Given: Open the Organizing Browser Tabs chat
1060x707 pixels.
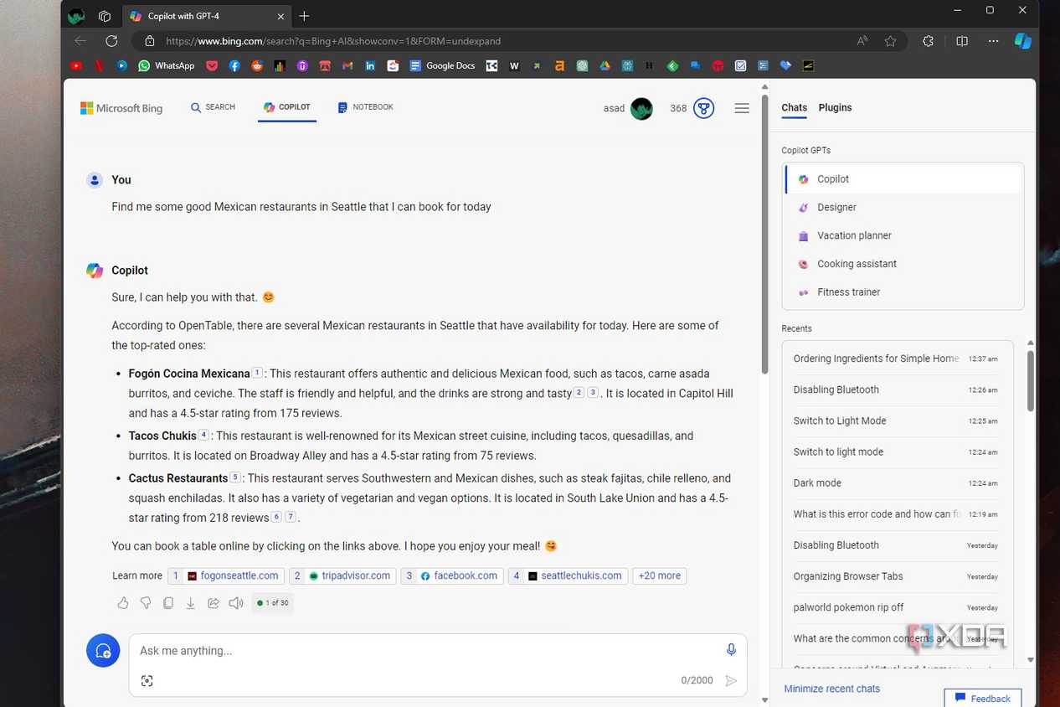Looking at the screenshot, I should (896, 576).
